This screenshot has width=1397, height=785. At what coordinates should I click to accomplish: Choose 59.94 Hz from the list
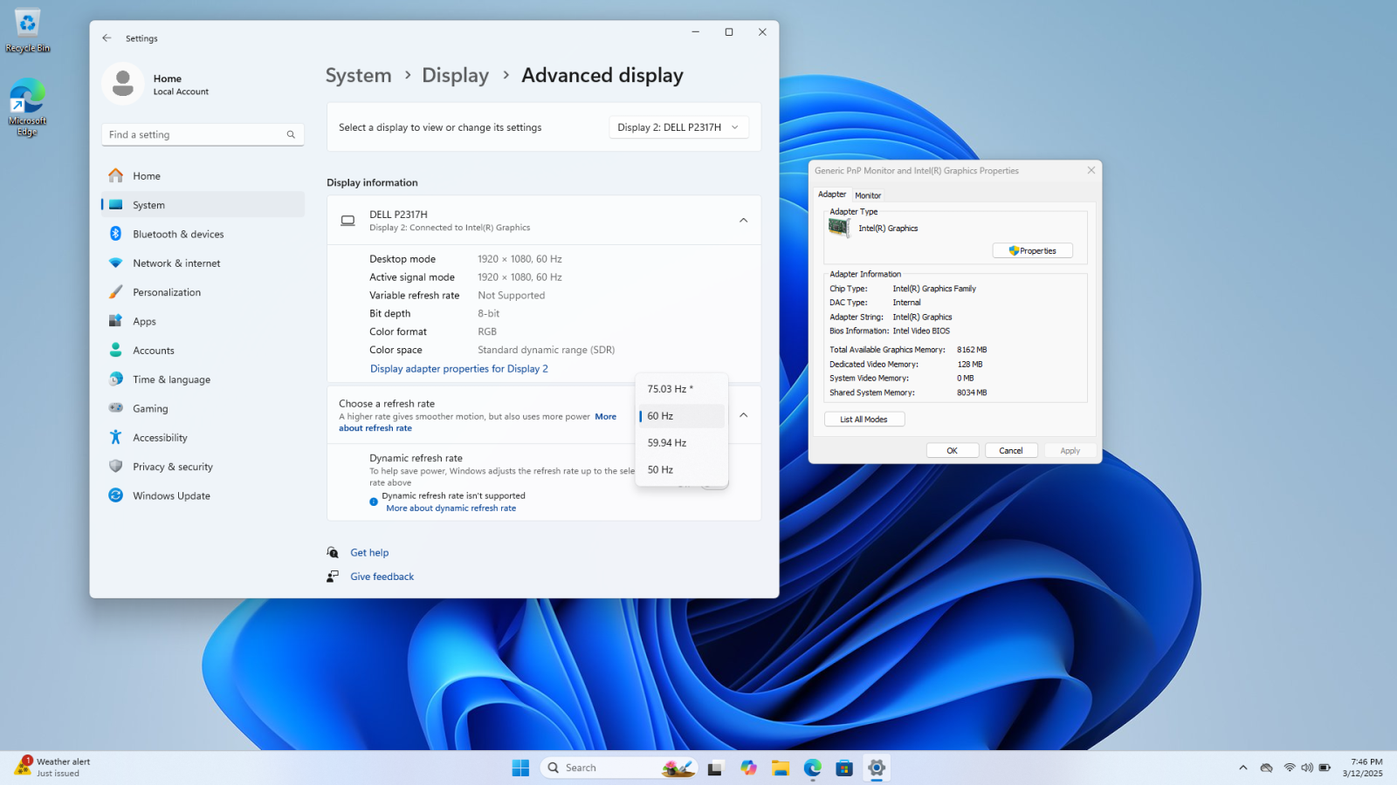click(x=667, y=443)
